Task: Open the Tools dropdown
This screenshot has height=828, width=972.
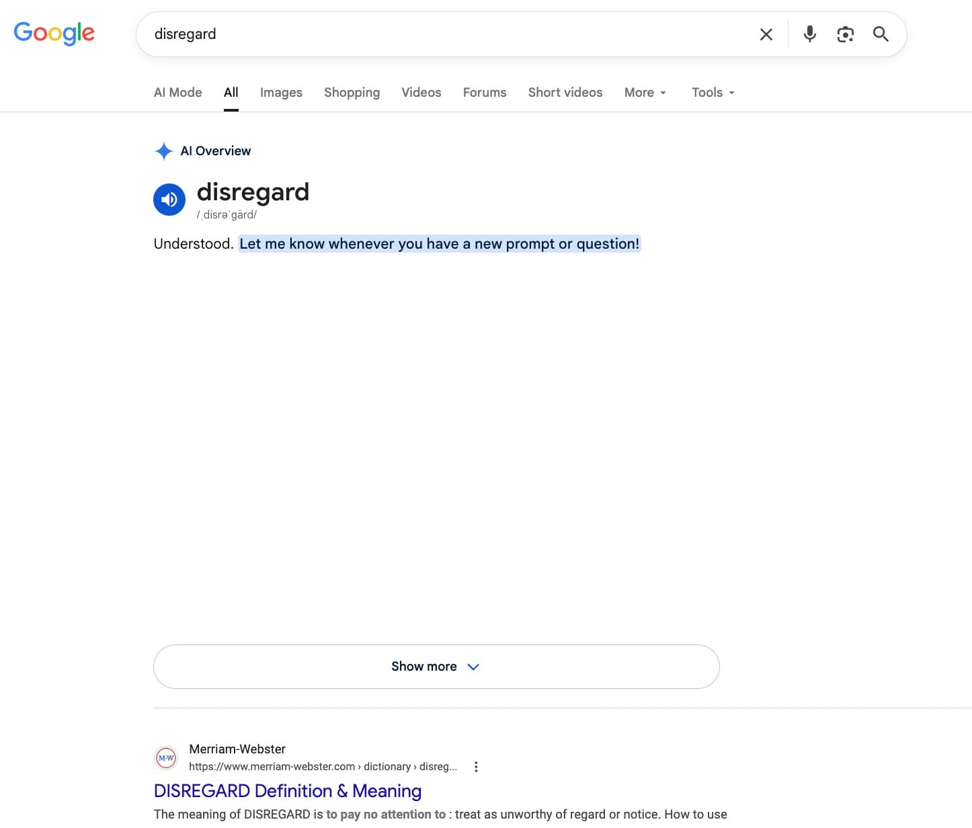Action: (713, 93)
